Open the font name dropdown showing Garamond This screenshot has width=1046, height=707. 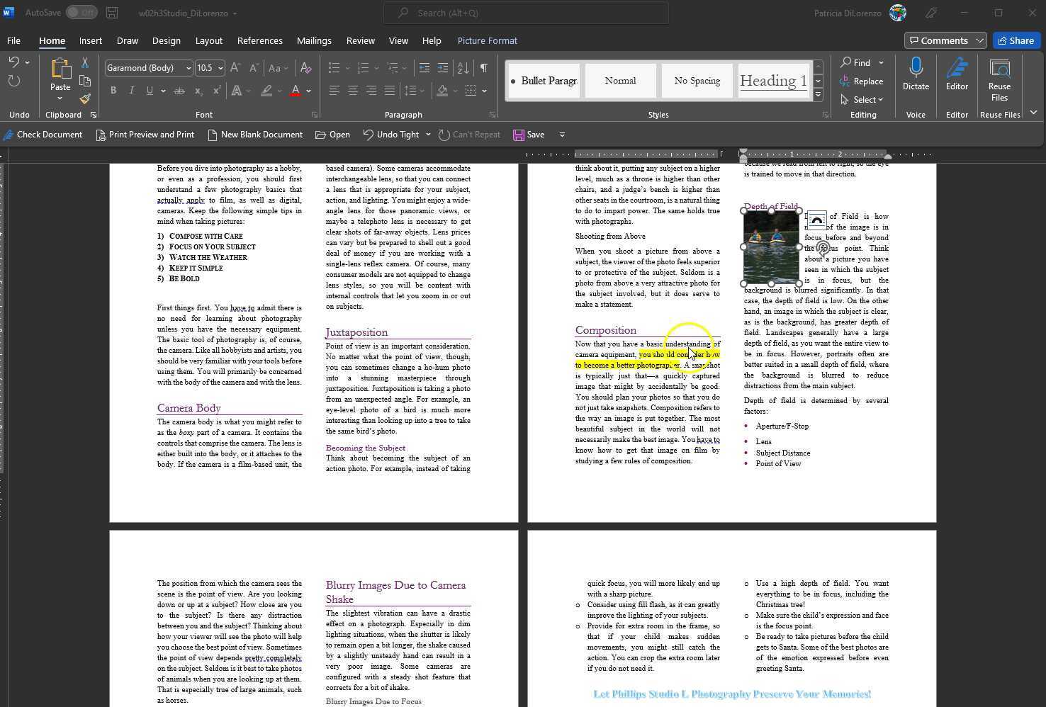[188, 68]
